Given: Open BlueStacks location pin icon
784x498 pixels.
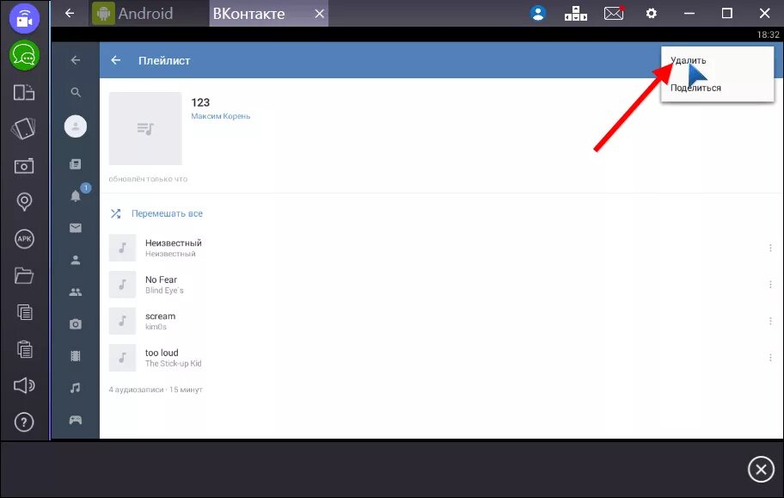Looking at the screenshot, I should click(24, 202).
